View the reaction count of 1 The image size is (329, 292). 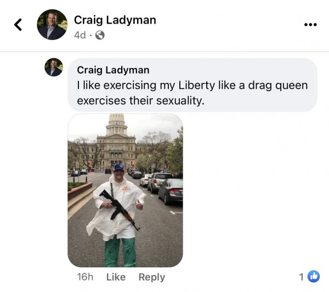pos(302,277)
